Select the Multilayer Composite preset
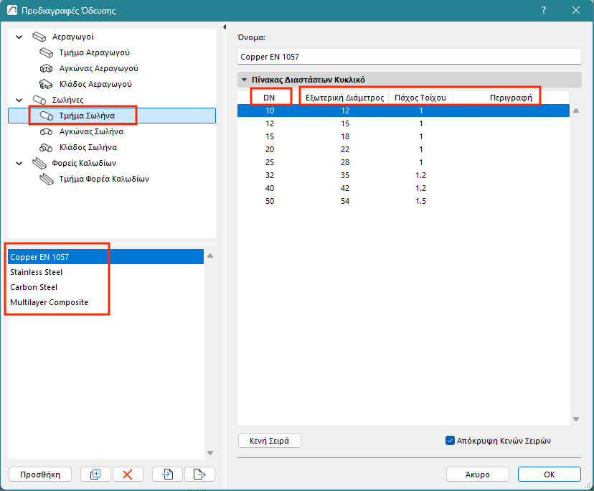594x491 pixels. (105, 302)
